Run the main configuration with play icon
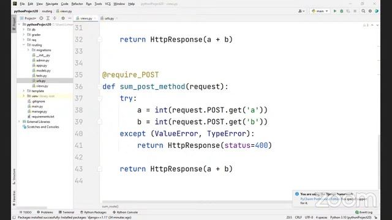 coord(335,11)
